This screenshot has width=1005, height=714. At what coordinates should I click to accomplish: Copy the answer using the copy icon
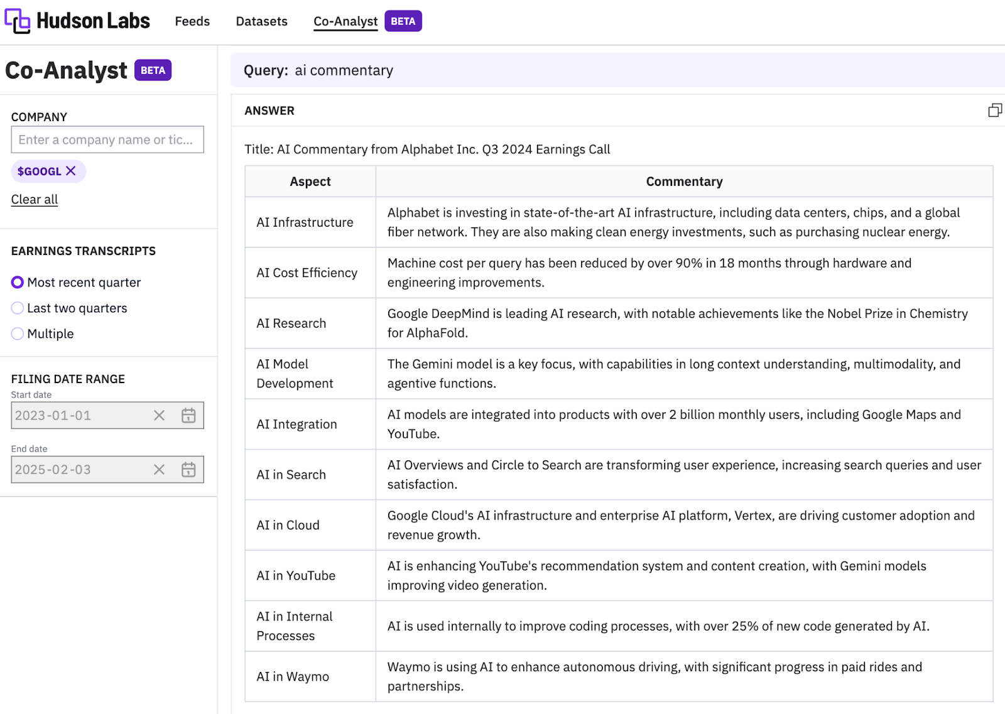click(994, 111)
